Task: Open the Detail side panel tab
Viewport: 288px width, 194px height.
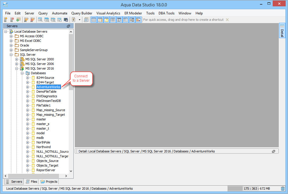Action: (282, 31)
